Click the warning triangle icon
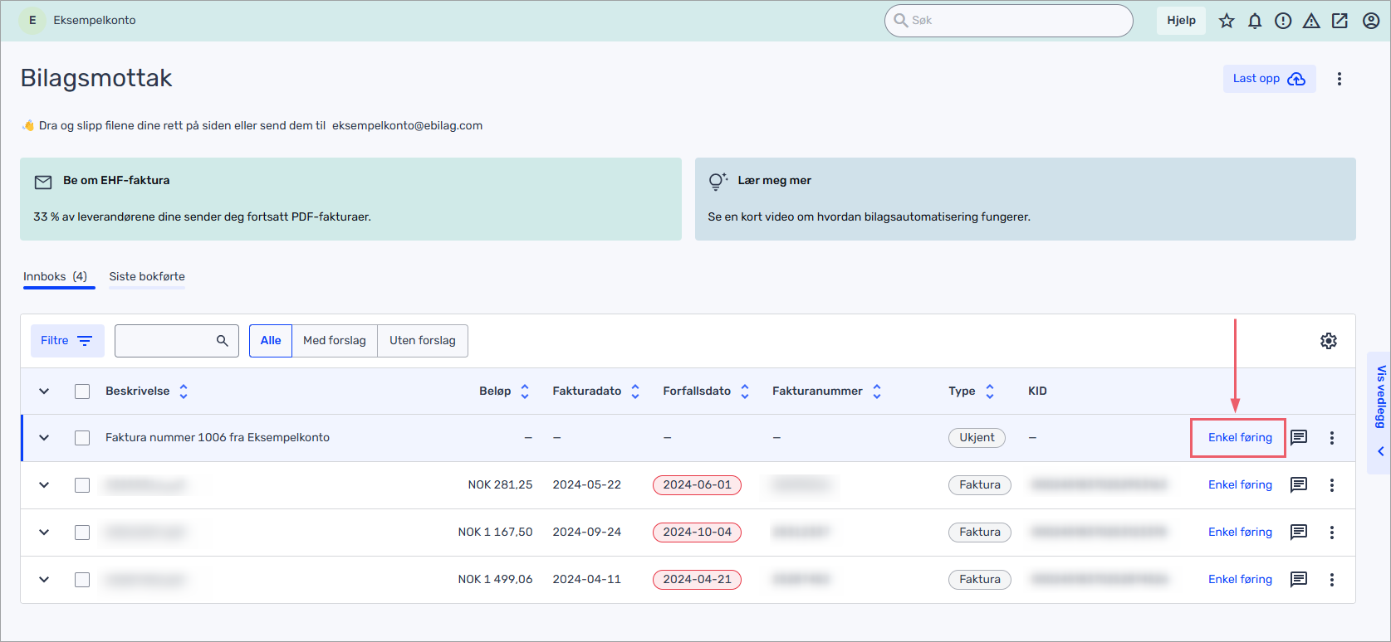This screenshot has height=642, width=1391. (1311, 21)
